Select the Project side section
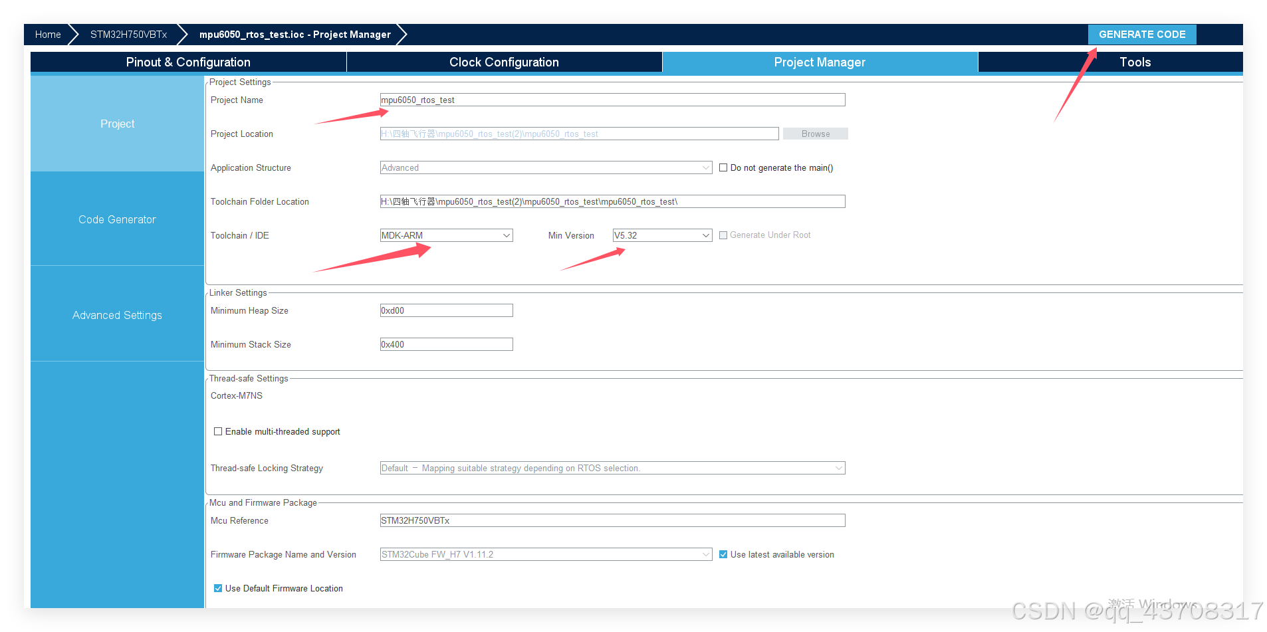Image resolution: width=1267 pixels, height=632 pixels. 117,124
